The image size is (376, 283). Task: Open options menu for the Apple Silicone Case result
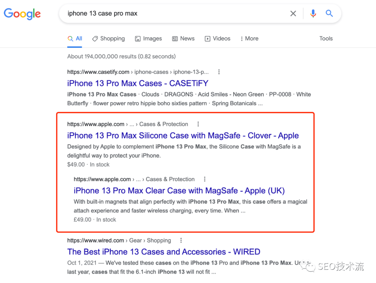(x=198, y=124)
